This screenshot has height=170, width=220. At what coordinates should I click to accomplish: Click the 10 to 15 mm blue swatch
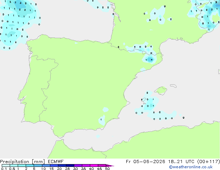[46, 165]
